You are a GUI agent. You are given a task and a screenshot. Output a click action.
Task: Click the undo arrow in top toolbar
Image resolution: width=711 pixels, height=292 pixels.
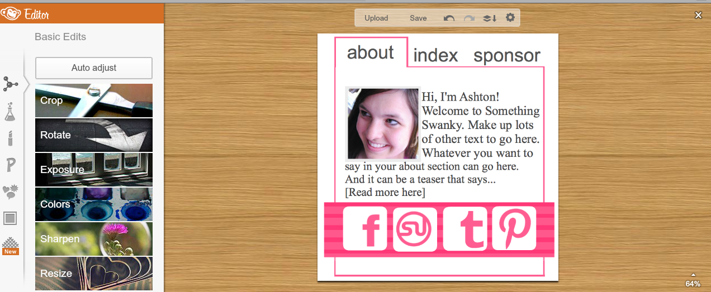click(x=449, y=18)
